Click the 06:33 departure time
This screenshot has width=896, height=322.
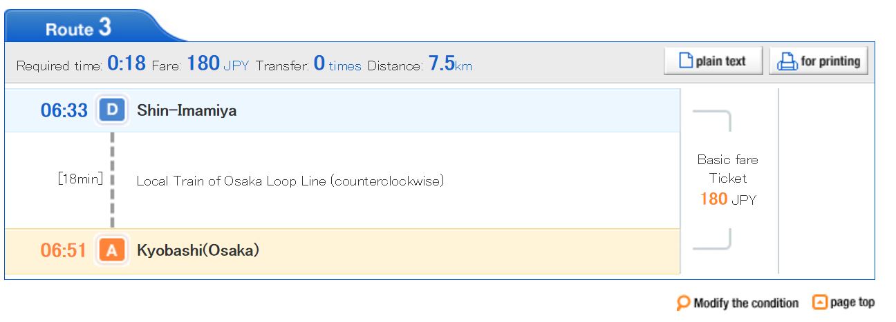pyautogui.click(x=64, y=110)
